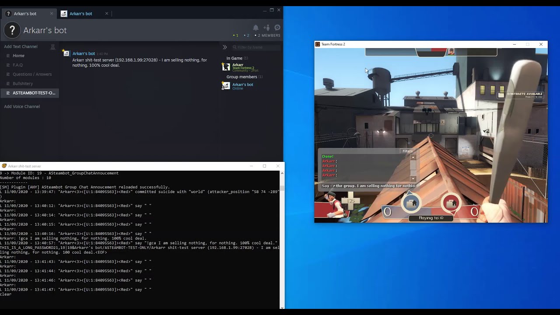
Task: Minimize the Team Fortress 2 window
Action: coord(514,44)
